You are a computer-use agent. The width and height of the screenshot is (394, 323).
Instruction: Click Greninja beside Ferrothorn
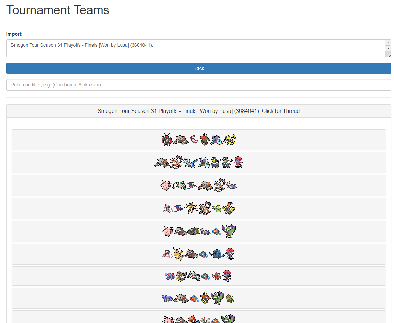pyautogui.click(x=192, y=185)
